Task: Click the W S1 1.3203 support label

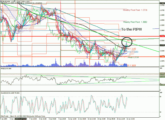Action: (133, 52)
